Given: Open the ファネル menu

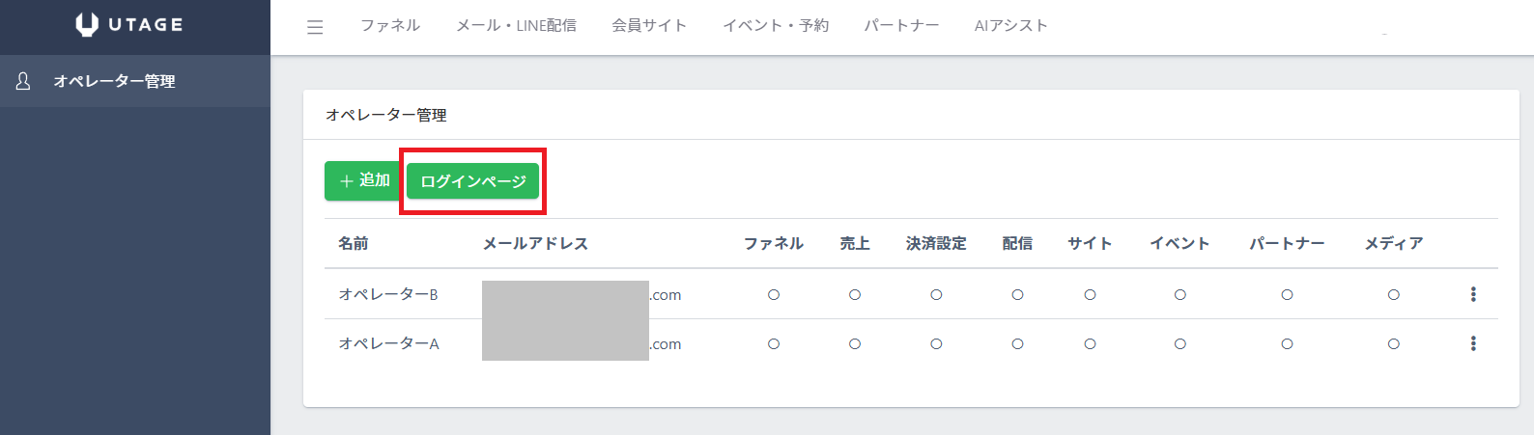Looking at the screenshot, I should tap(390, 26).
